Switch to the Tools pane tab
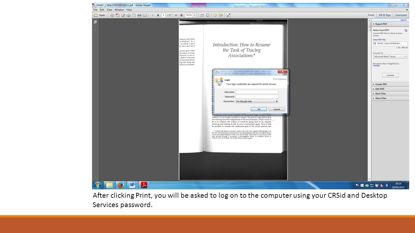The height and width of the screenshot is (233, 415). click(371, 15)
